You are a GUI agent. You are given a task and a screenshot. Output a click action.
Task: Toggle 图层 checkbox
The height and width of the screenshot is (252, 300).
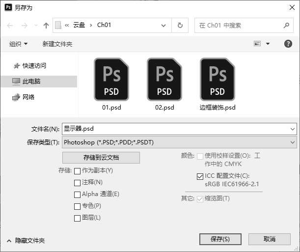tap(77, 218)
